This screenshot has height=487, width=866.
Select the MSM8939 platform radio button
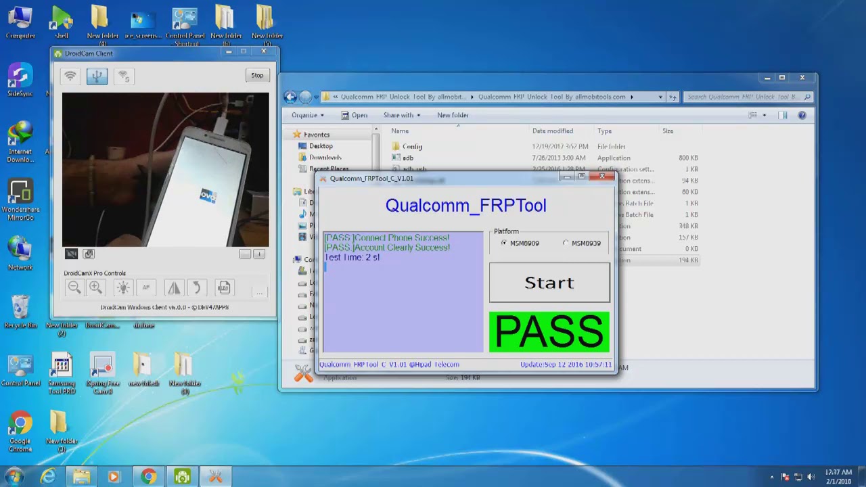(x=566, y=243)
